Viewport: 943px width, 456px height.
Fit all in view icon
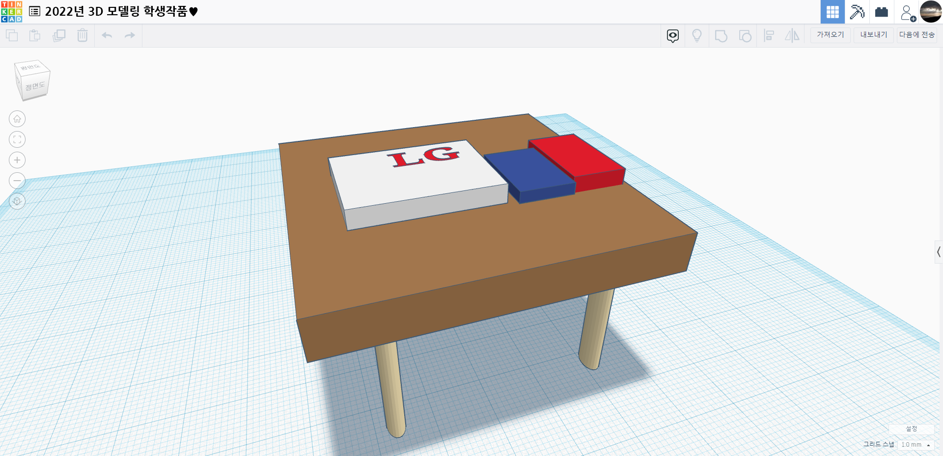click(17, 139)
